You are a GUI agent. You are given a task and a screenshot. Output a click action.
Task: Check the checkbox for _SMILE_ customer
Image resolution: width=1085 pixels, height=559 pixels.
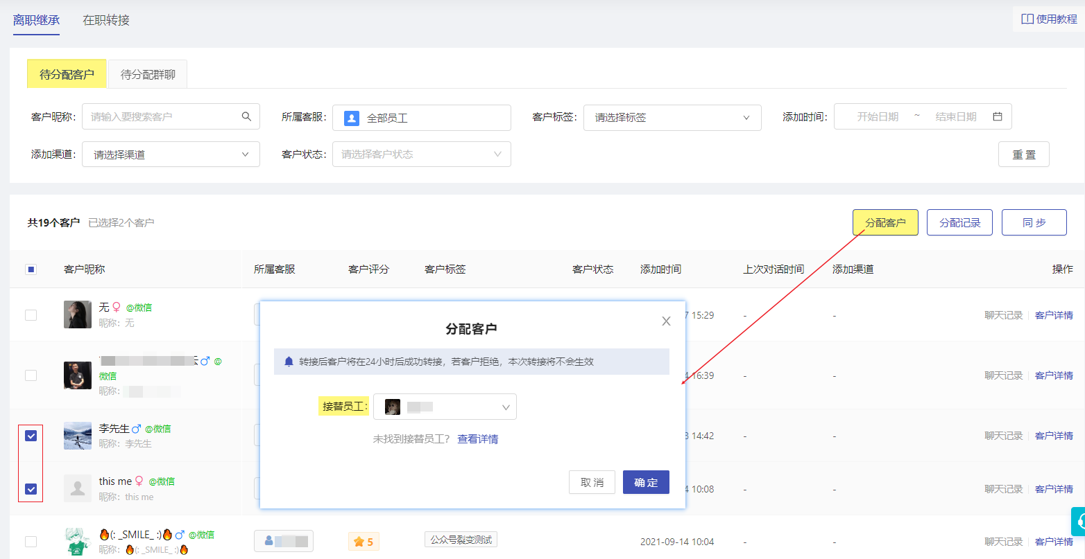point(31,542)
